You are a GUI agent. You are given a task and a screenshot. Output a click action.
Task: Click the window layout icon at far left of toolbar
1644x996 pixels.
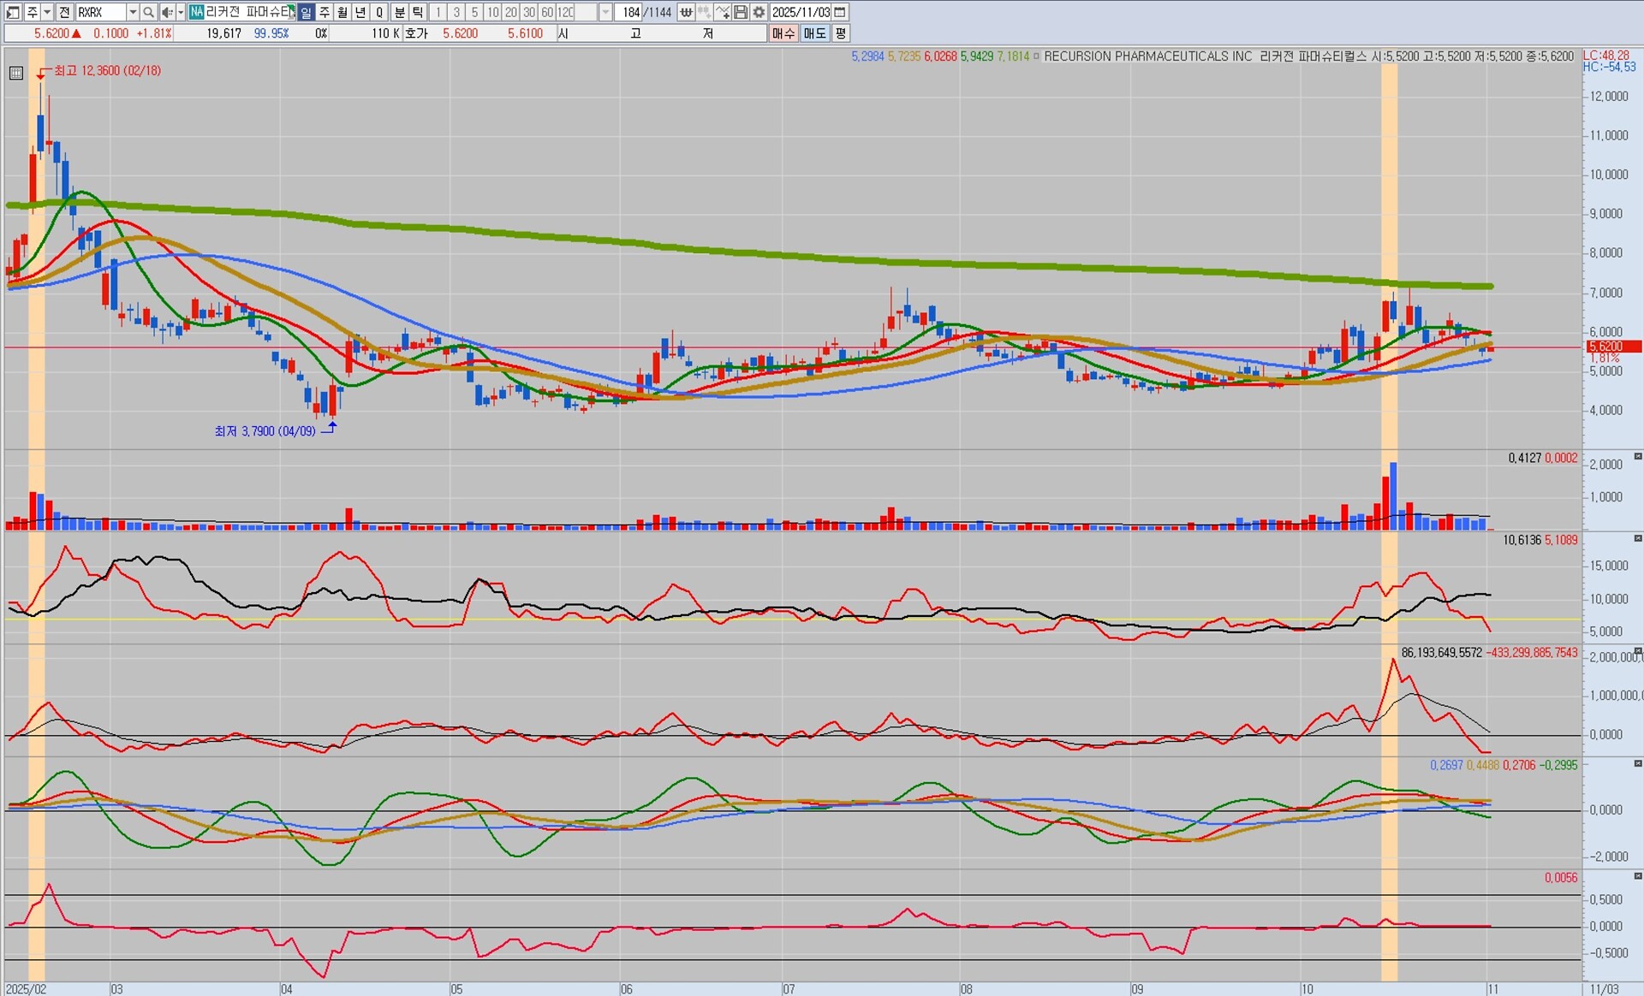point(13,12)
